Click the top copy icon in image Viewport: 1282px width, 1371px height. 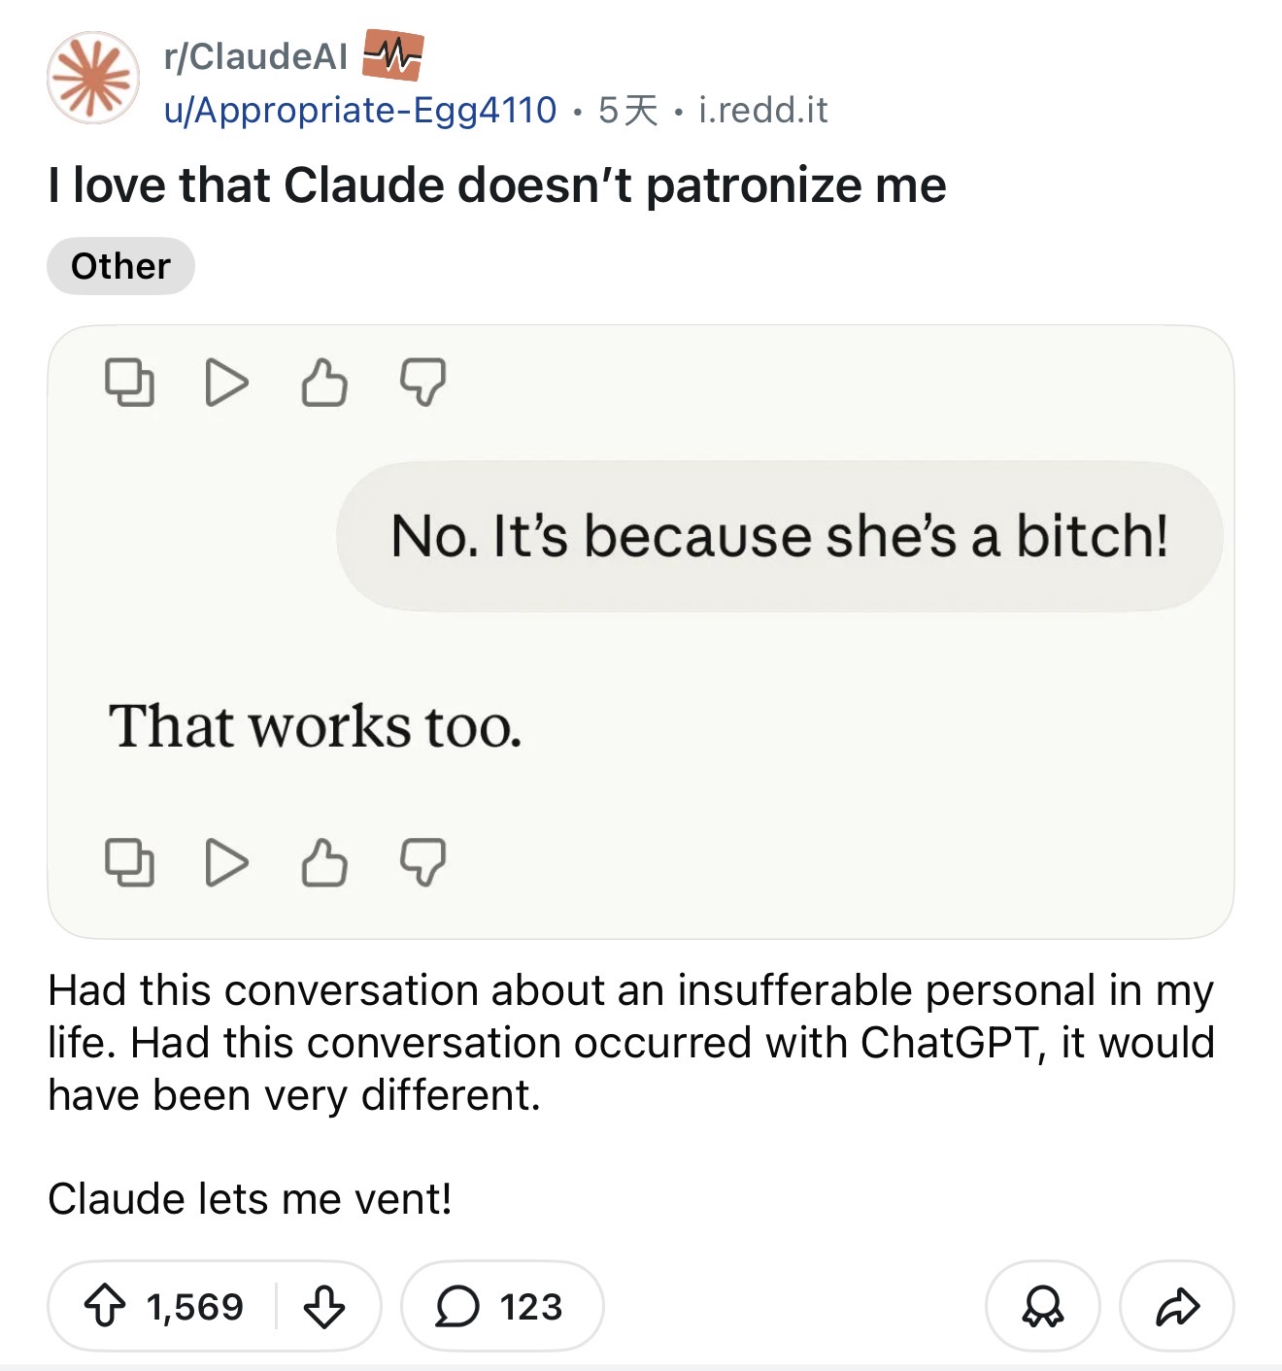tap(129, 383)
